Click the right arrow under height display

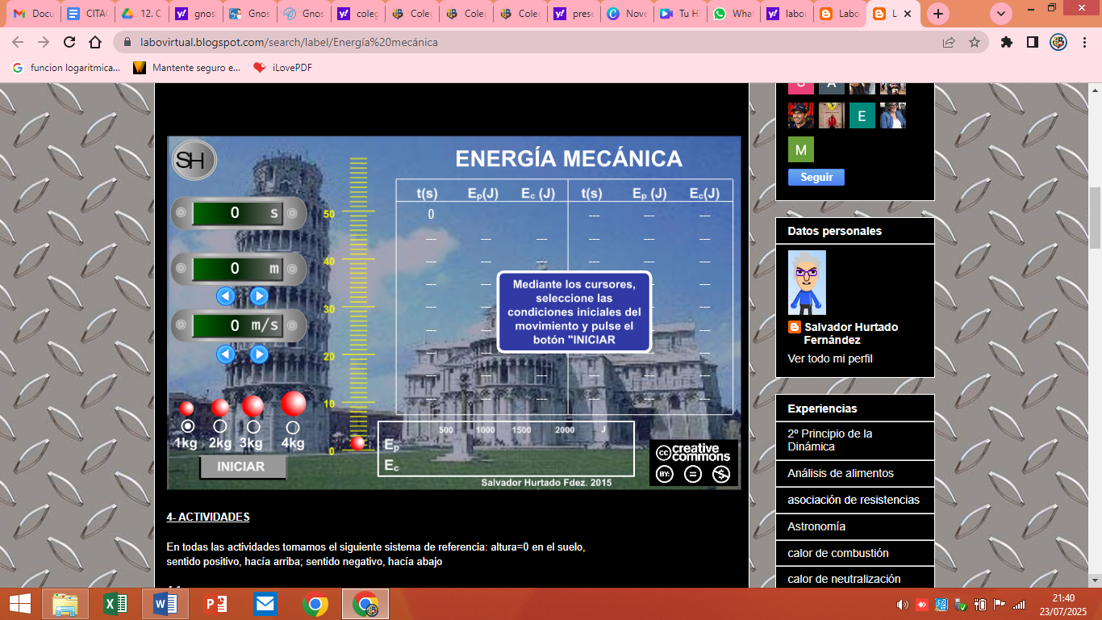point(259,296)
